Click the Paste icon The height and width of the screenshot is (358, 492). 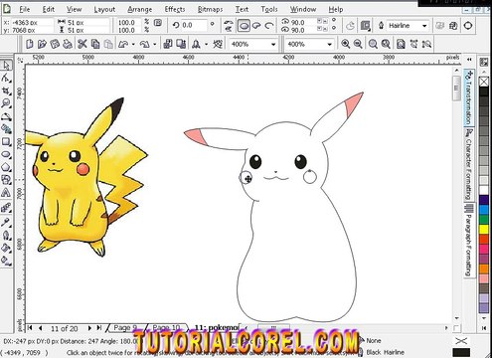tap(108, 44)
